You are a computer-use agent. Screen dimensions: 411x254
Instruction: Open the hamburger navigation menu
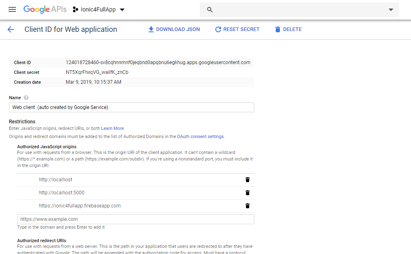point(12,9)
